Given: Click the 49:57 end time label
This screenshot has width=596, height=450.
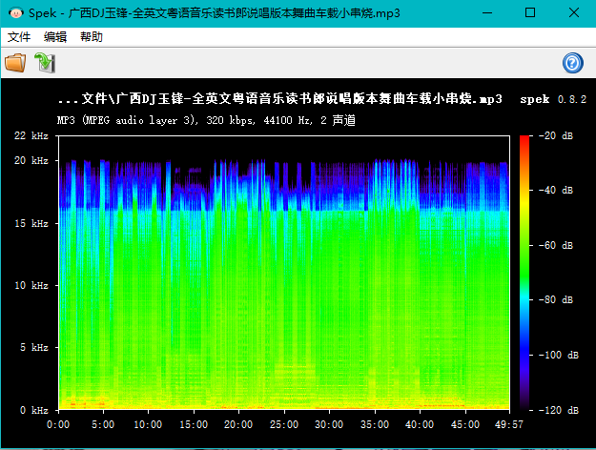Looking at the screenshot, I should 509,424.
